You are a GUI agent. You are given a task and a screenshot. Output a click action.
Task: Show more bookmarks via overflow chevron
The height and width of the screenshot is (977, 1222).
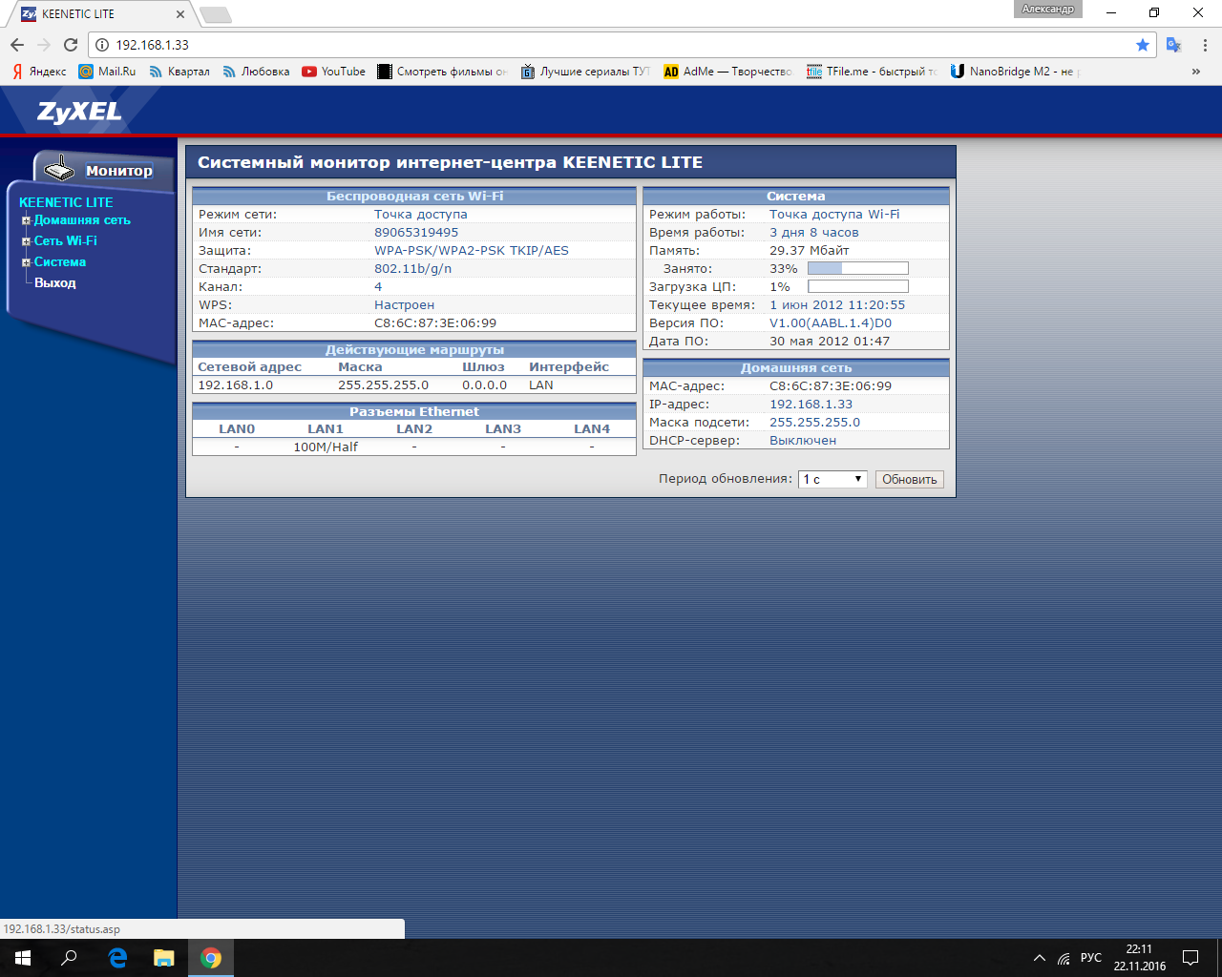click(x=1195, y=72)
